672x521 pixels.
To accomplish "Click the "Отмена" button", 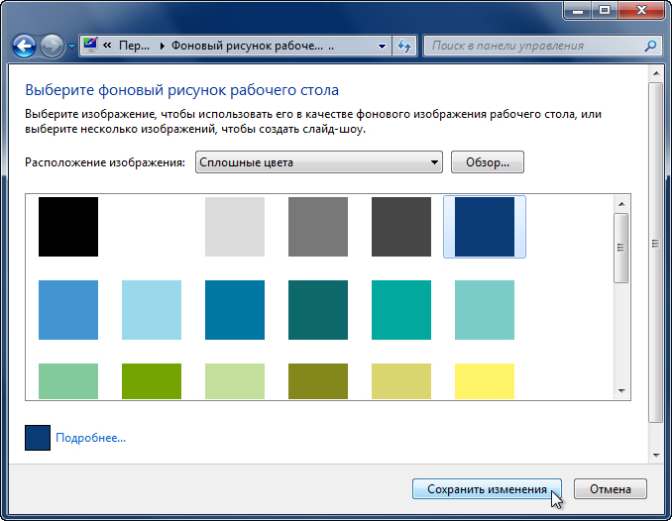I will point(611,489).
